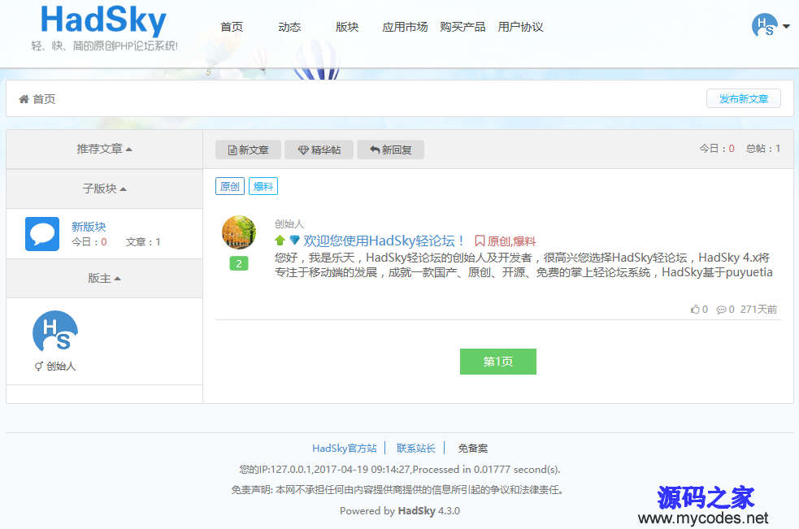Open 动态 in the navigation
Image resolution: width=799 pixels, height=529 pixels.
point(289,27)
